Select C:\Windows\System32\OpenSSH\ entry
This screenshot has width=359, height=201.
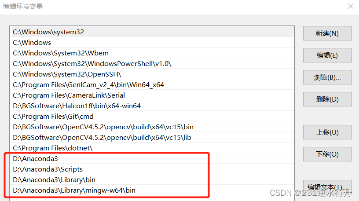click(x=152, y=74)
